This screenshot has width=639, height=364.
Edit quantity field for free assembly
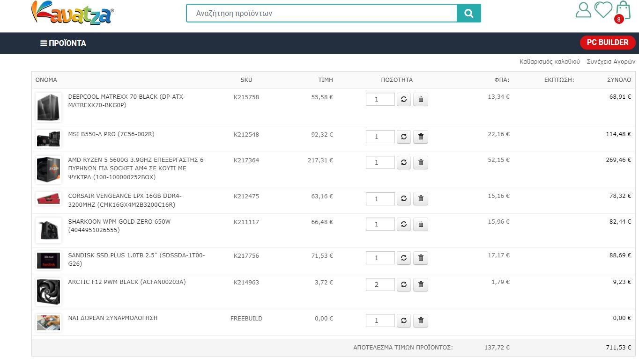tap(380, 320)
